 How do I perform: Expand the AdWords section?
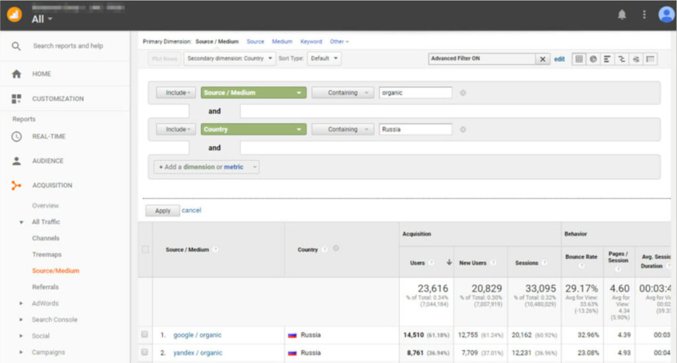tap(20, 303)
